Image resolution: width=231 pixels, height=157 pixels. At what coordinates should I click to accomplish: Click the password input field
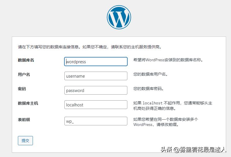pyautogui.click(x=96, y=90)
